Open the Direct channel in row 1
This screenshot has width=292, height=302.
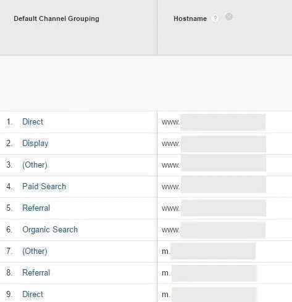click(33, 122)
